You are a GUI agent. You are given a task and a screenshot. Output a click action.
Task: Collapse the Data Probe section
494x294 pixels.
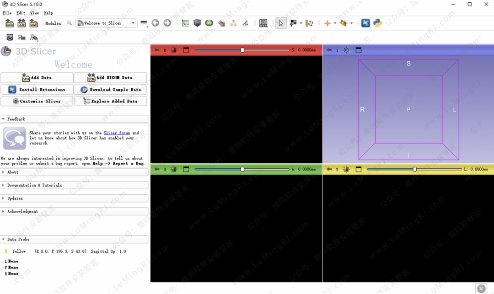tap(18, 239)
